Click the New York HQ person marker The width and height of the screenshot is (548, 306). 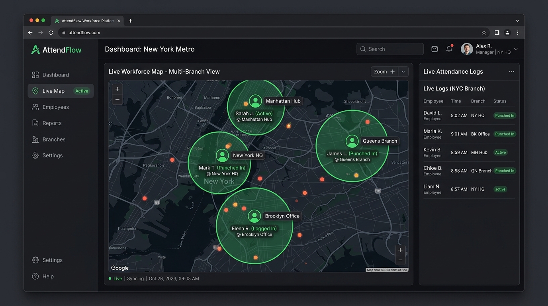pyautogui.click(x=222, y=155)
